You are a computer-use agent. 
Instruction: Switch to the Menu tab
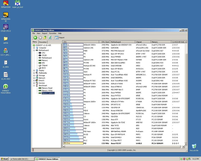[x=35, y=42]
